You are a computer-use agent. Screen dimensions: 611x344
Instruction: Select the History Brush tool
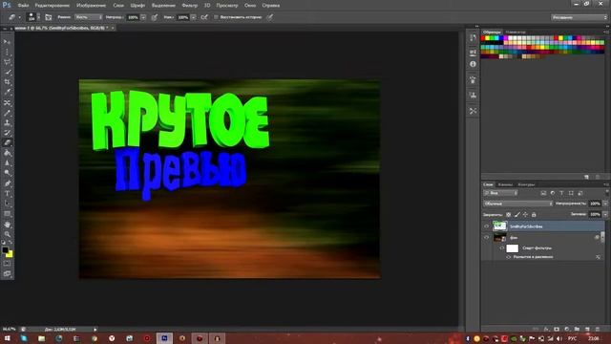pos(7,133)
